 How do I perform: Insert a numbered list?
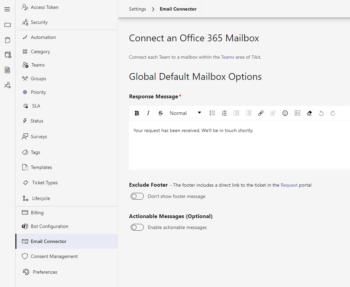tap(224, 113)
